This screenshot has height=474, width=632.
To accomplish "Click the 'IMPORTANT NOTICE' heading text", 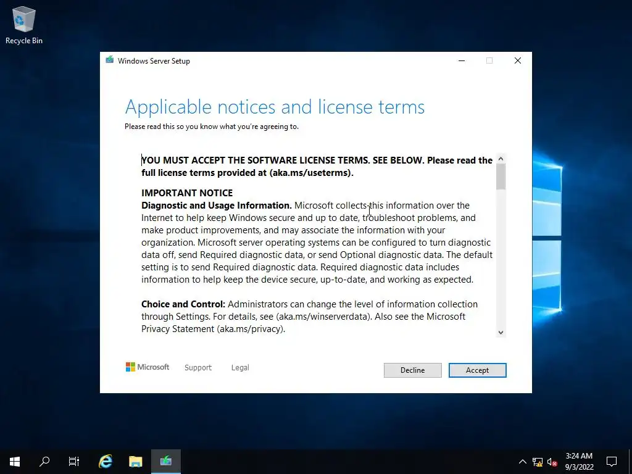I will click(187, 193).
